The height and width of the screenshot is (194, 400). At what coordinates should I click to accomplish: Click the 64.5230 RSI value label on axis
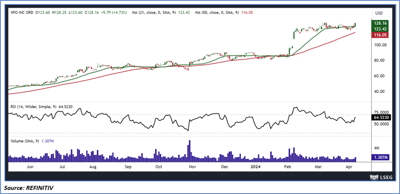380,118
